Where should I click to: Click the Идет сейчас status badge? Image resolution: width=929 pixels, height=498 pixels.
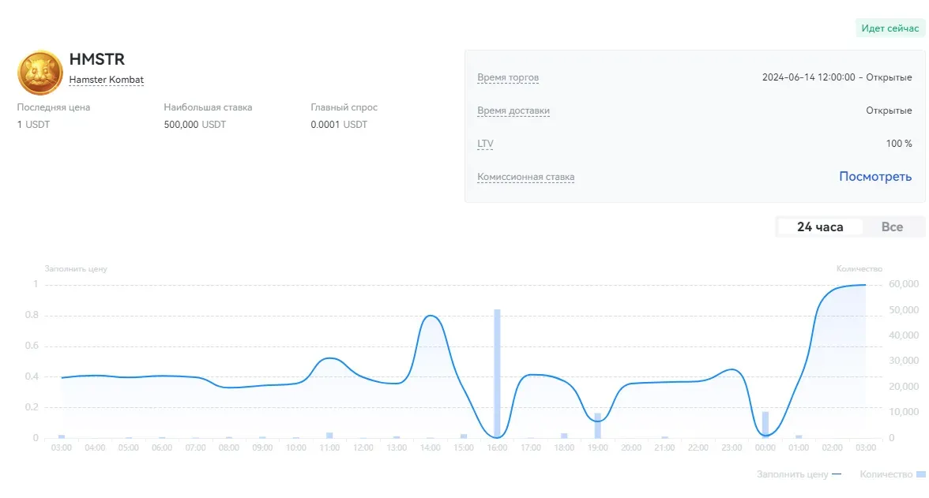[x=890, y=28]
